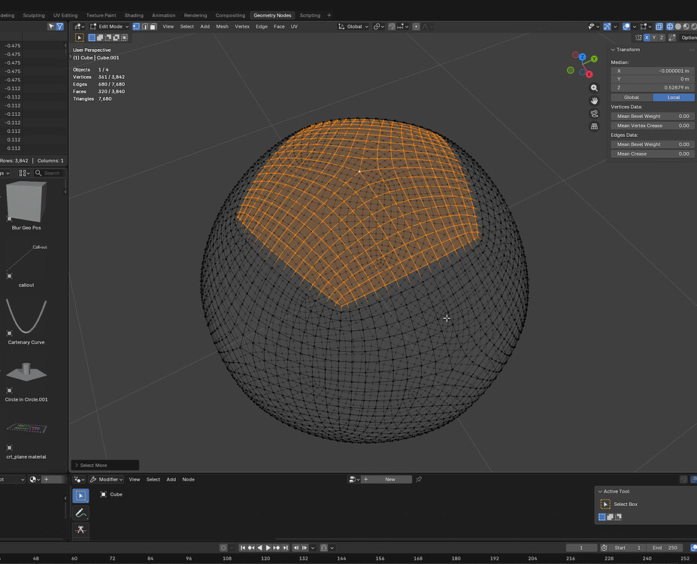Select the Annotate tool in node editor

coord(80,513)
